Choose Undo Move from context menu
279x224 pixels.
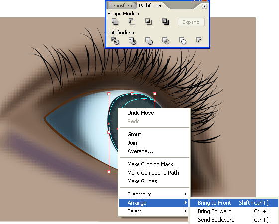tap(154, 113)
